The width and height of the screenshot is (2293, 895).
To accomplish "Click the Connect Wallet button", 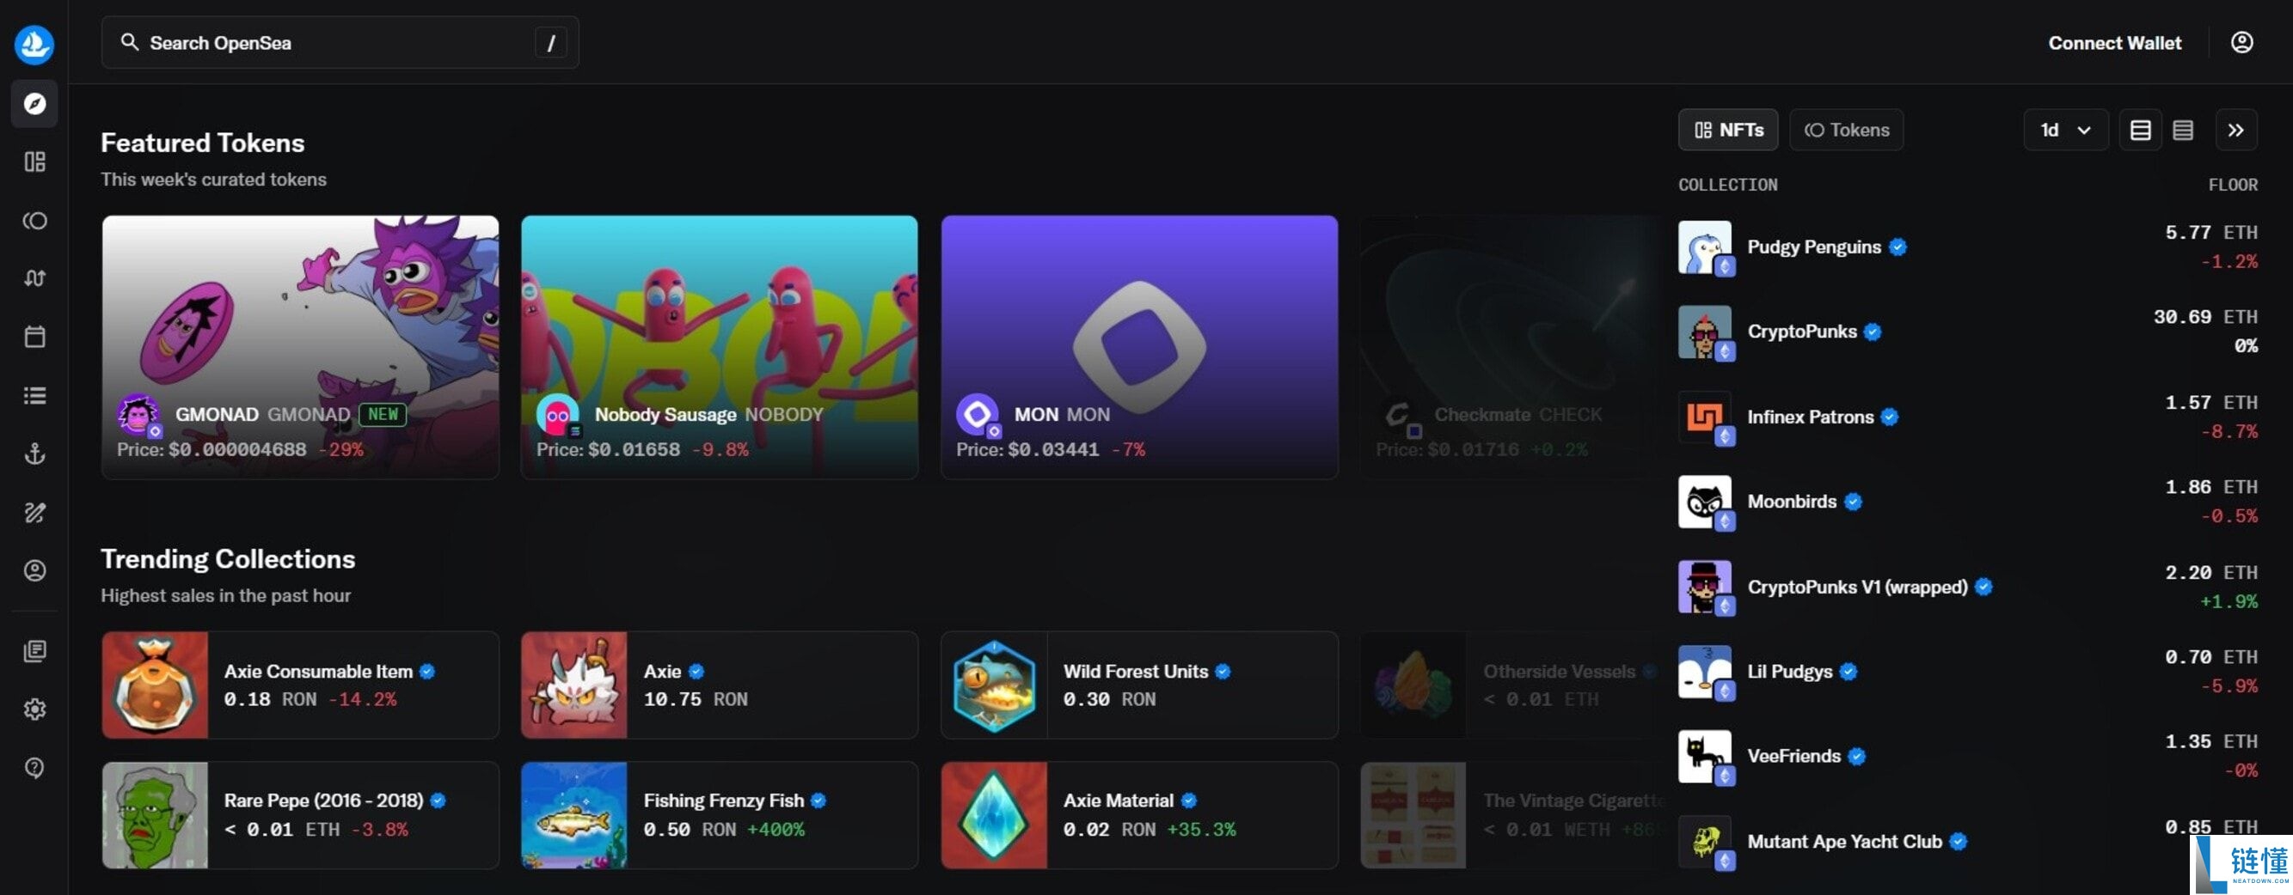I will coord(2114,43).
